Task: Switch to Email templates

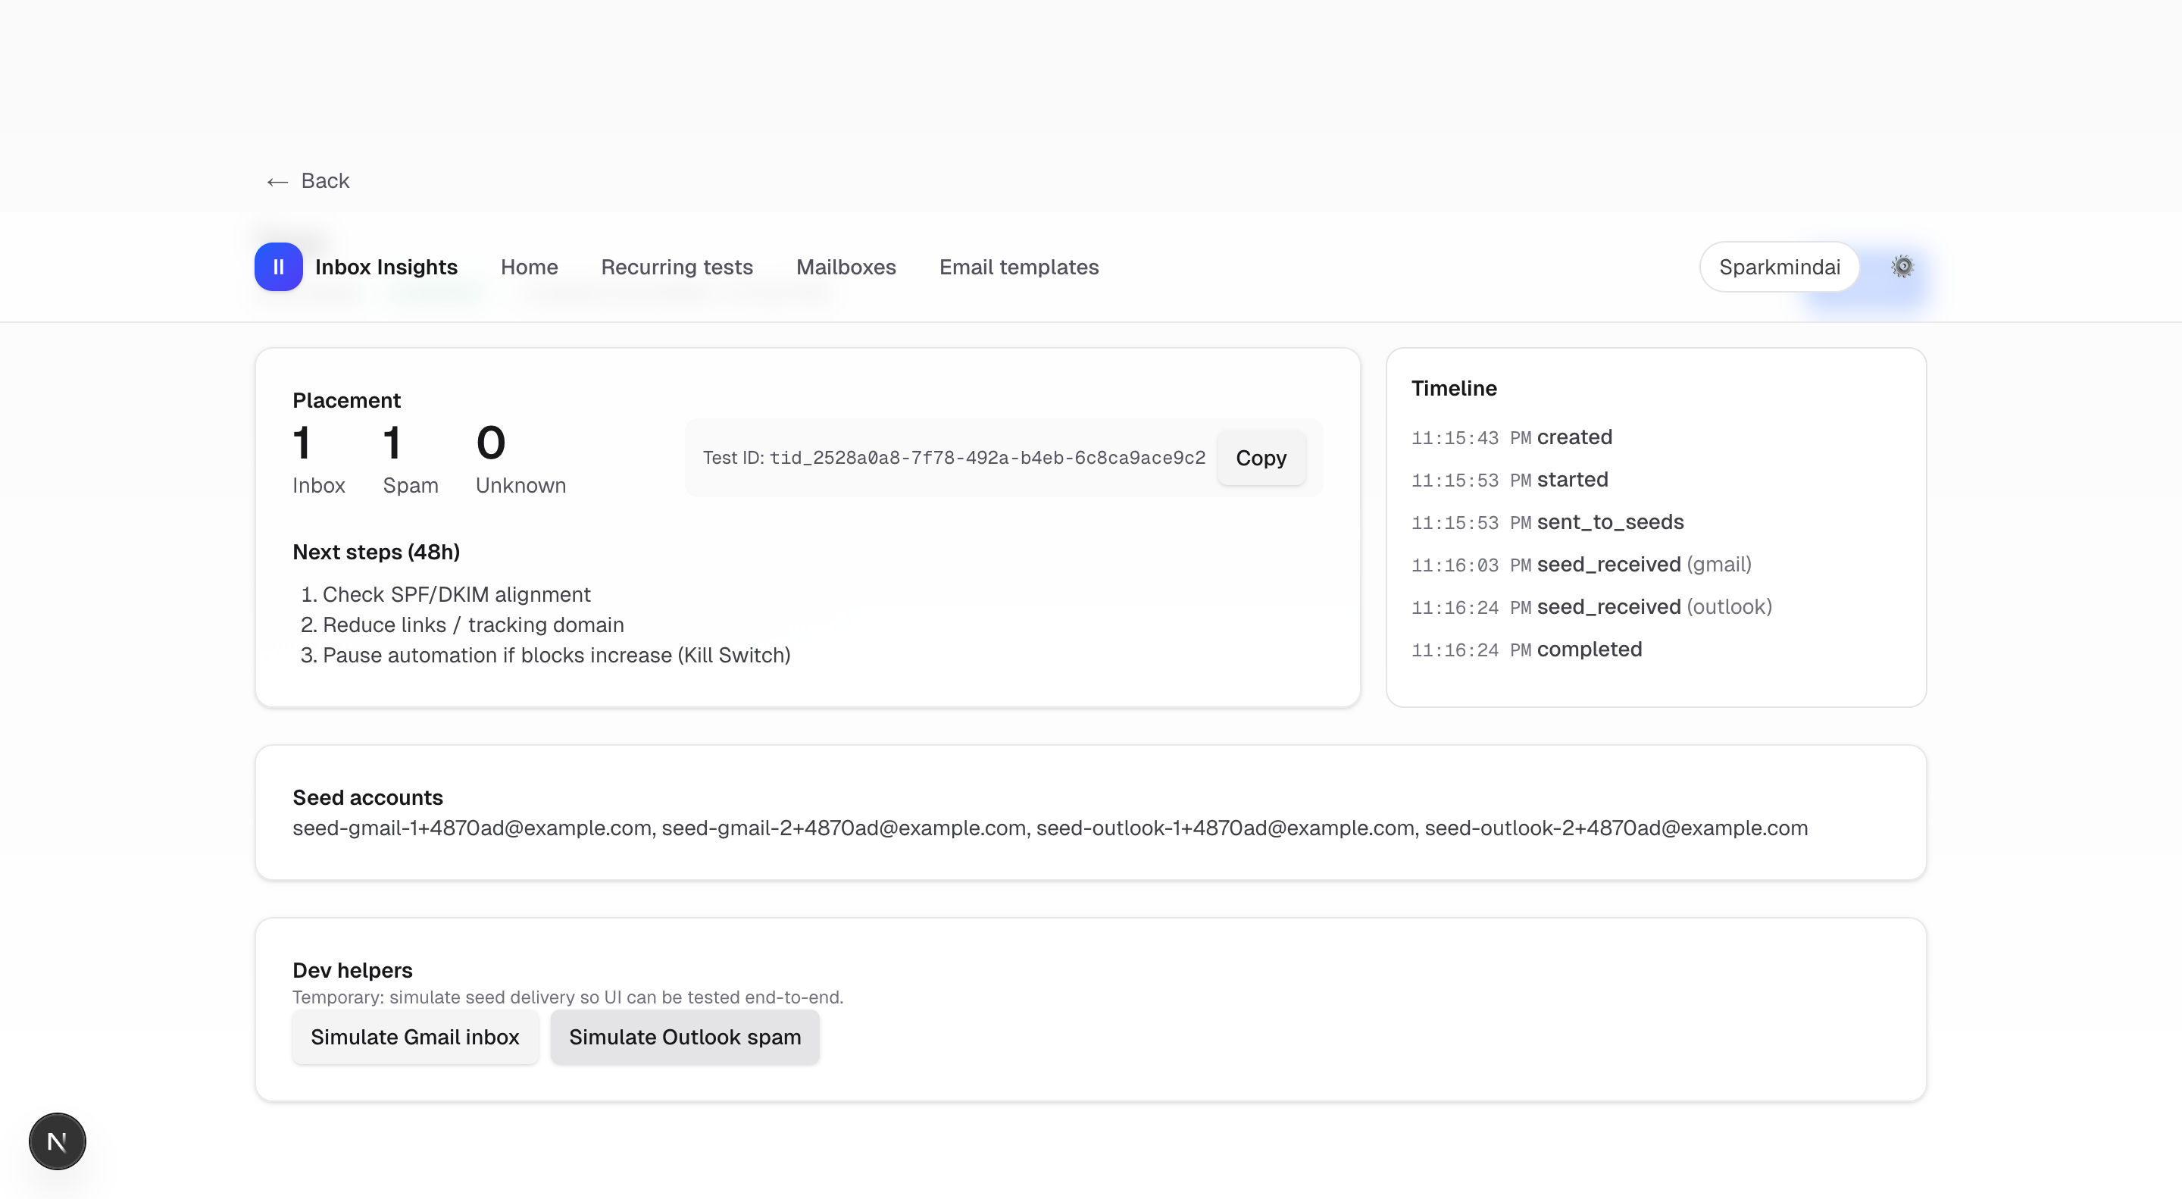Action: click(x=1018, y=267)
